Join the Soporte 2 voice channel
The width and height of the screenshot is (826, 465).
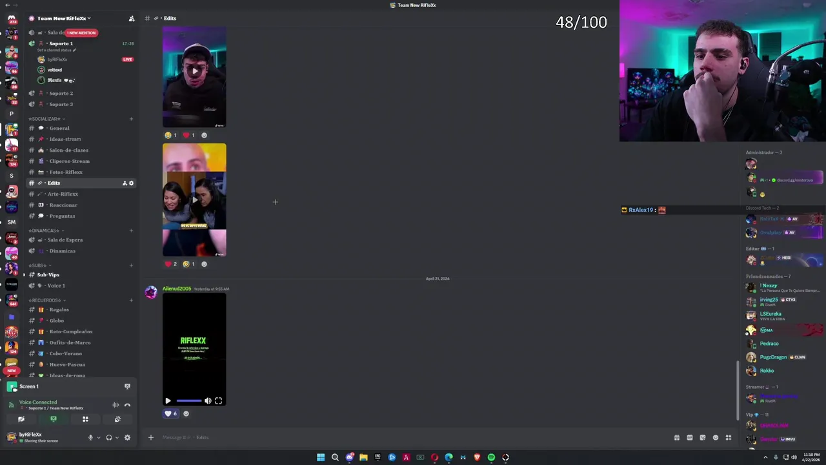click(x=81, y=93)
